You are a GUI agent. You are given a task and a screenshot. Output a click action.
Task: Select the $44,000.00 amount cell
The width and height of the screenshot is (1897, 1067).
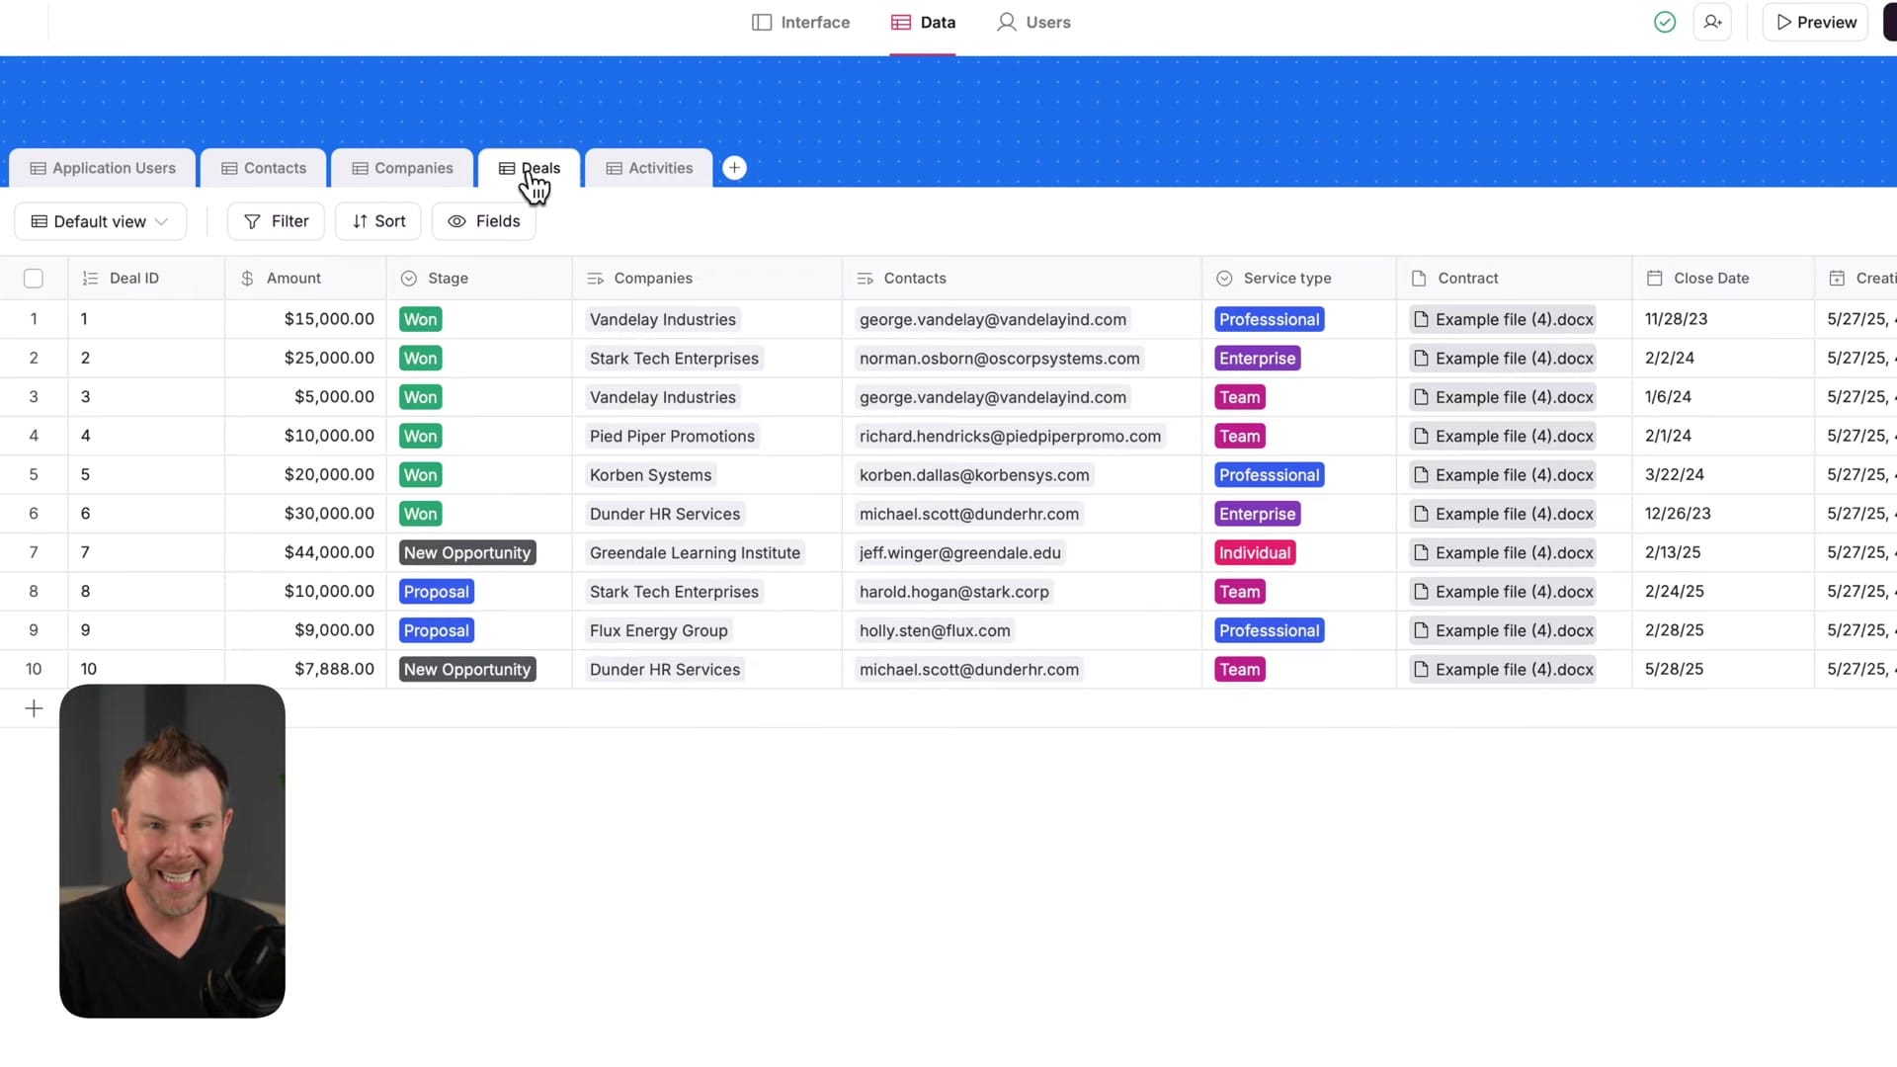(305, 552)
